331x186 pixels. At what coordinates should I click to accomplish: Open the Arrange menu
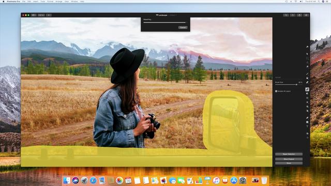click(59, 2)
